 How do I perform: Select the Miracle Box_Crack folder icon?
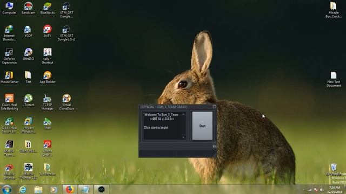click(334, 10)
